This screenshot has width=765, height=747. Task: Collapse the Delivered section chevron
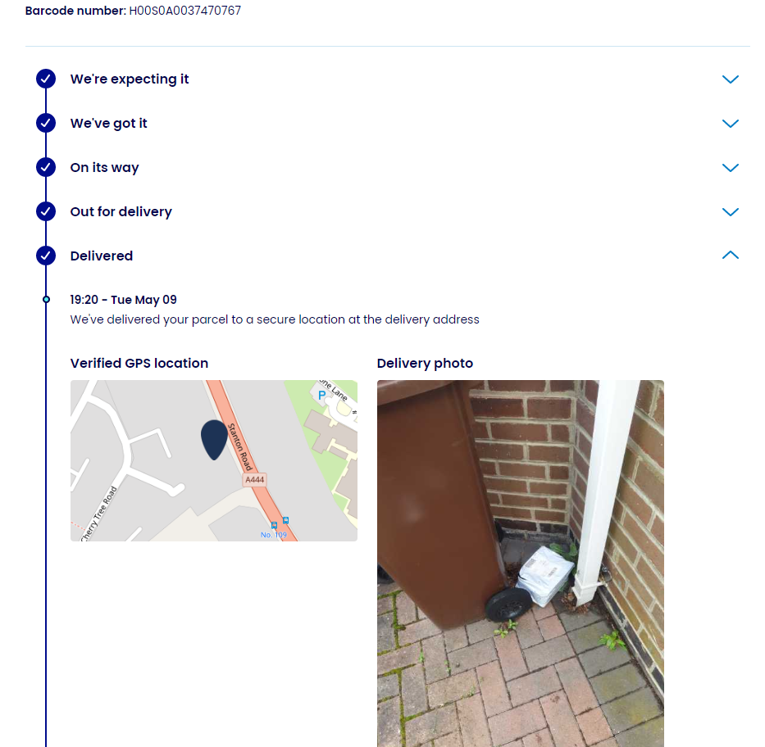click(730, 255)
